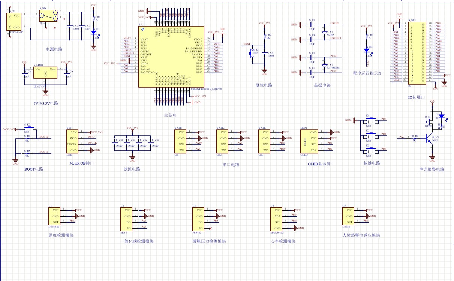Screen dimensions: 454x281
Task: Click resistor S_R5 on the BOOT1 line
Action: click(x=27, y=153)
